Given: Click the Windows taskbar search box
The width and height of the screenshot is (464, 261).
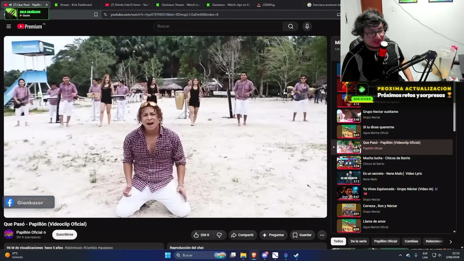Looking at the screenshot, I should point(200,255).
